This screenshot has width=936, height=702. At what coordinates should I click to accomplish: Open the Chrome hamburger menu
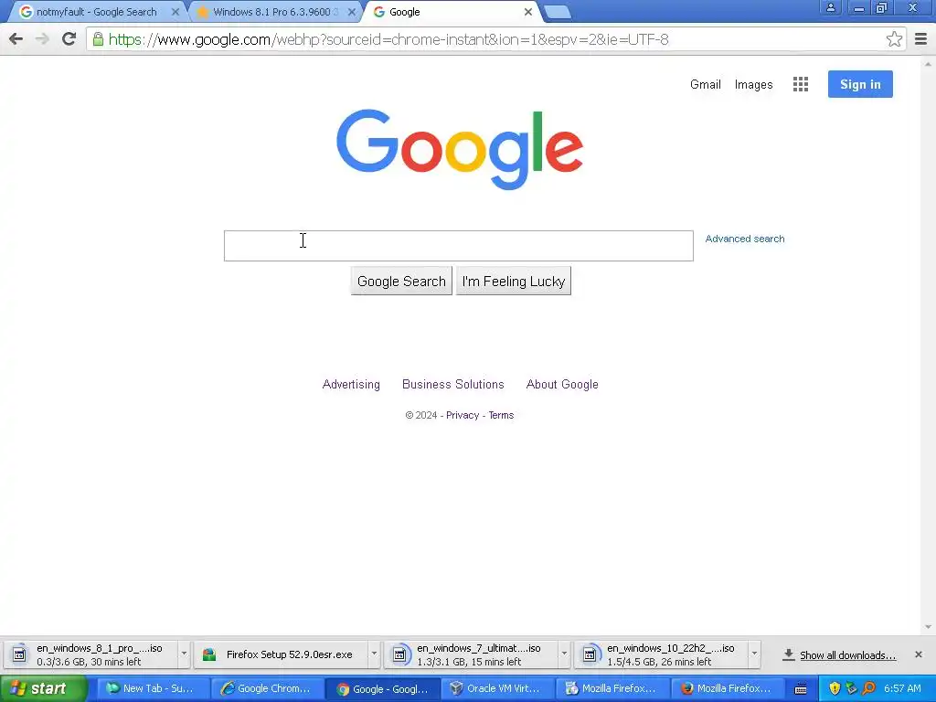point(921,39)
